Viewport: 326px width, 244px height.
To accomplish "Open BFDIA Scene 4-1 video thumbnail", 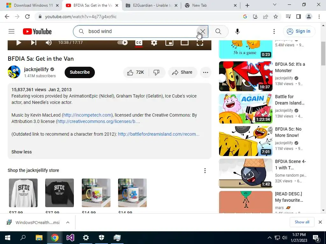I will 245,173.
